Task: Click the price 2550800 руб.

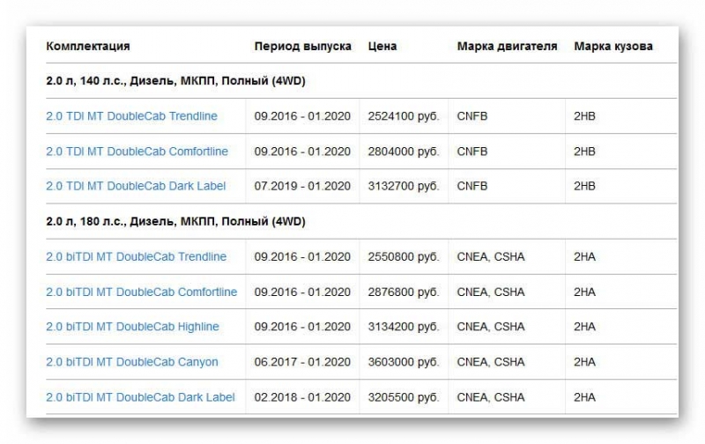Action: click(404, 256)
